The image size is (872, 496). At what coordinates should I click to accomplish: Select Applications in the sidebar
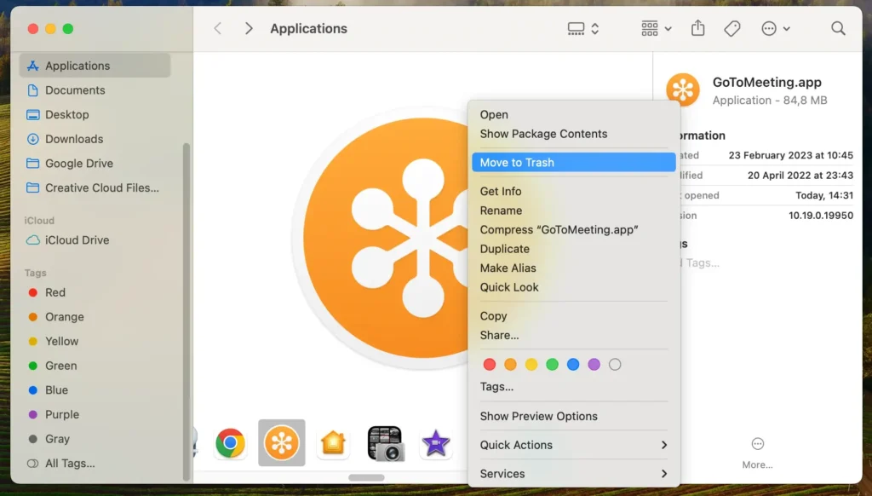coord(95,66)
